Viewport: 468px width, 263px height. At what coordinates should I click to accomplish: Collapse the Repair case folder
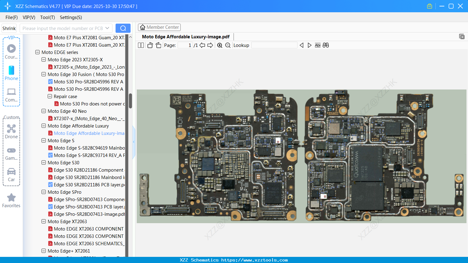[x=50, y=97]
